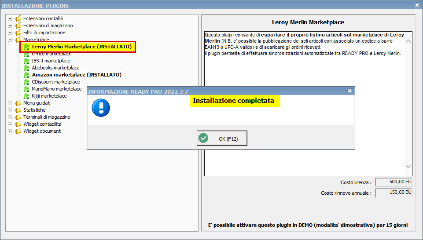
Task: Close the INFORMAZIONE READY PRO dialog
Action: coord(349,91)
